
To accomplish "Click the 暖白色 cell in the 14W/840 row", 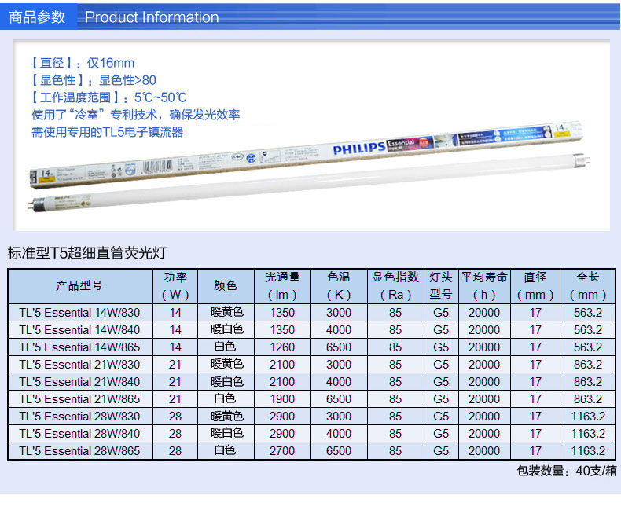I will (227, 329).
